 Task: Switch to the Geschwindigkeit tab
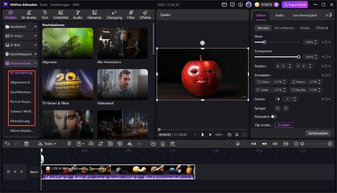click(x=305, y=15)
